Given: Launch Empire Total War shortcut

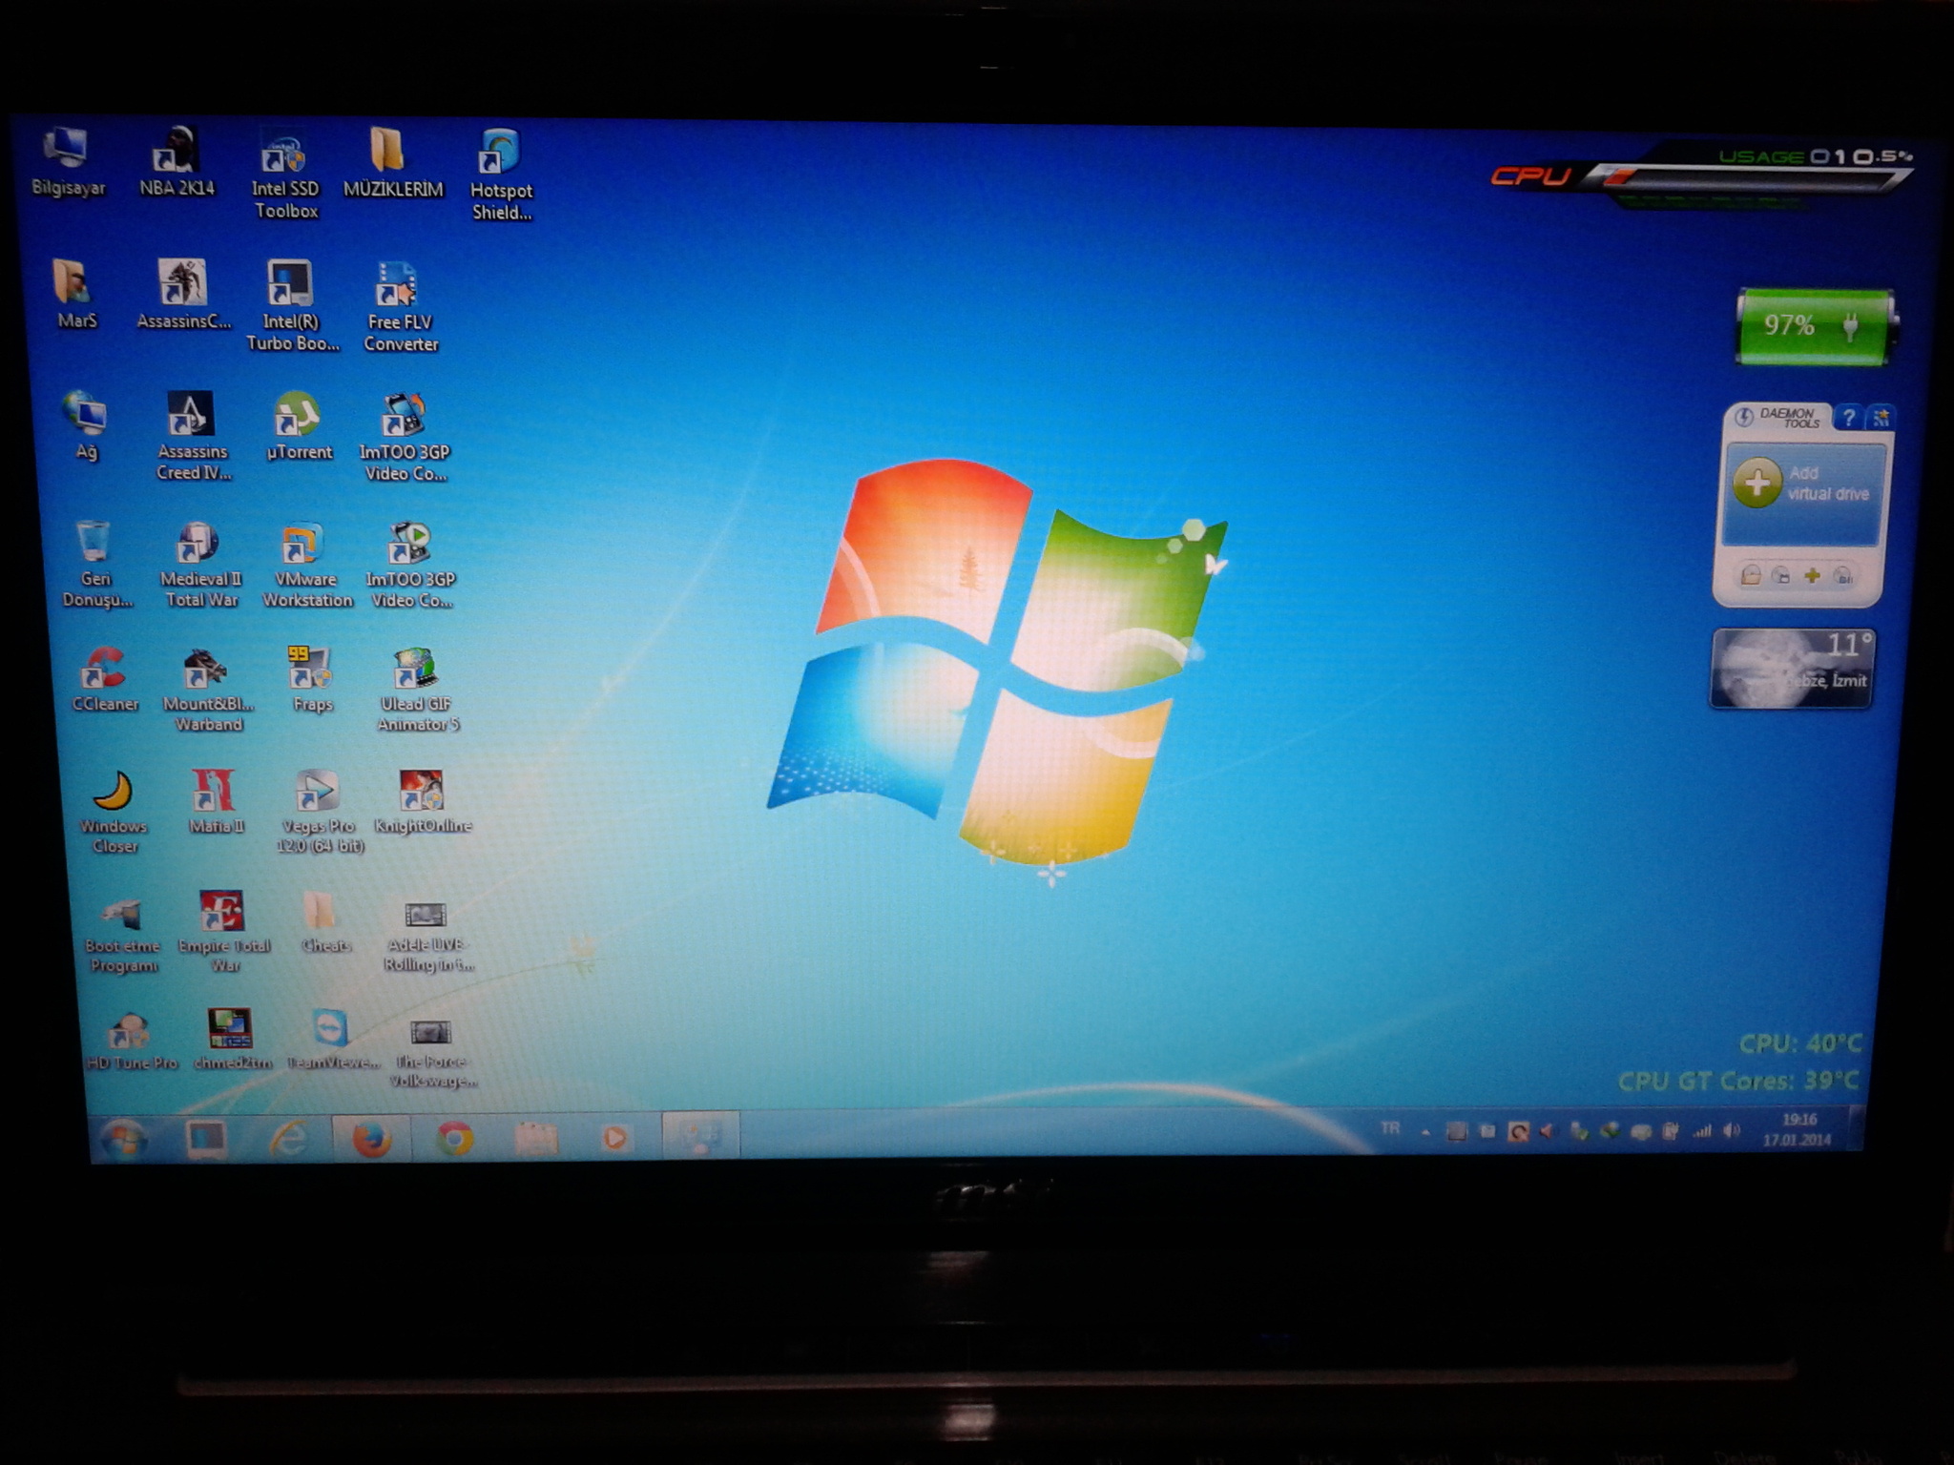Looking at the screenshot, I should point(223,933).
